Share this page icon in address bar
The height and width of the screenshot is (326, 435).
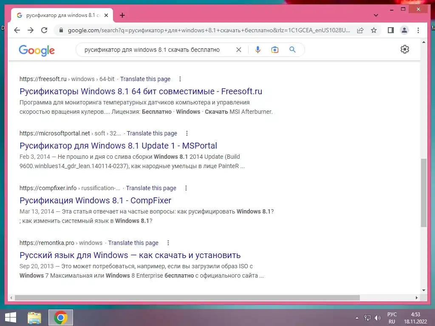coord(360,30)
